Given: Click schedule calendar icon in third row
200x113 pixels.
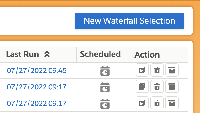Looking at the screenshot, I should pyautogui.click(x=105, y=103).
